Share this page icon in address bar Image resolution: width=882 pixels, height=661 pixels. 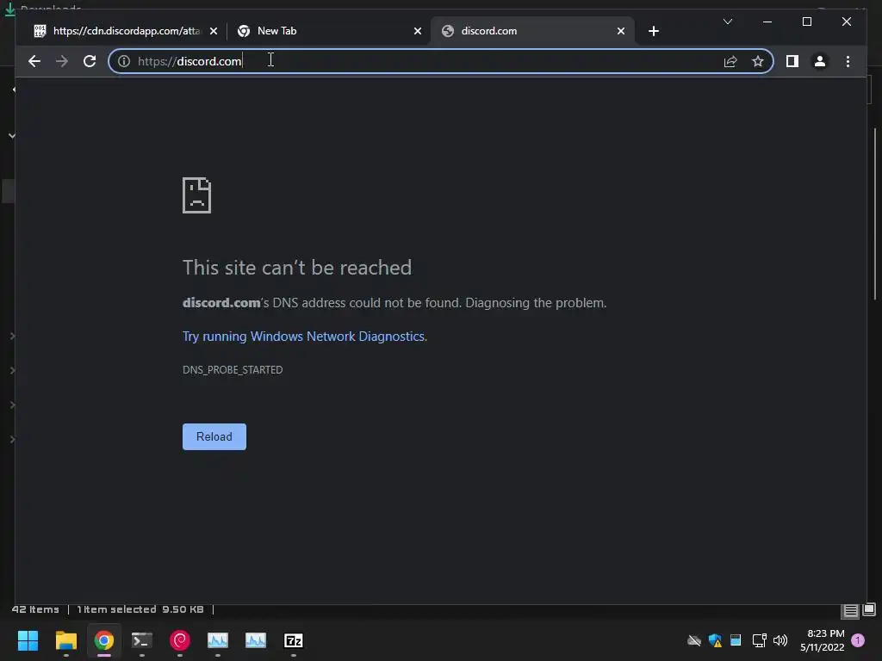(x=730, y=61)
